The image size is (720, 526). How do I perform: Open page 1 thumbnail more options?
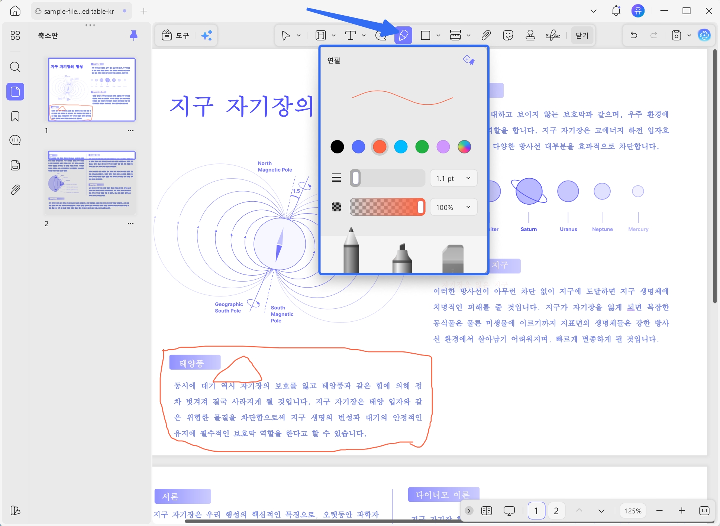[130, 130]
